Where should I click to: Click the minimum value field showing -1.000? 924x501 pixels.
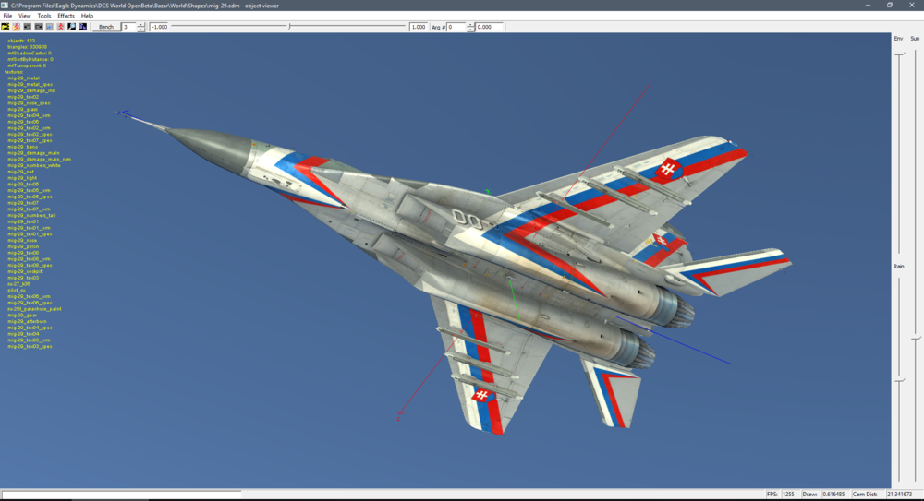point(159,27)
